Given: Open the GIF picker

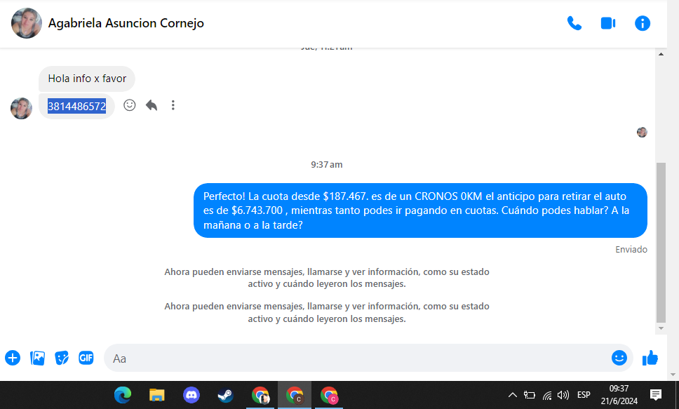Looking at the screenshot, I should [x=86, y=358].
